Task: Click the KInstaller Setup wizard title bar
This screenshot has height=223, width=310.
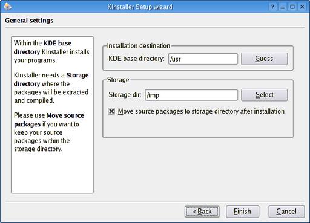Action: (140, 7)
